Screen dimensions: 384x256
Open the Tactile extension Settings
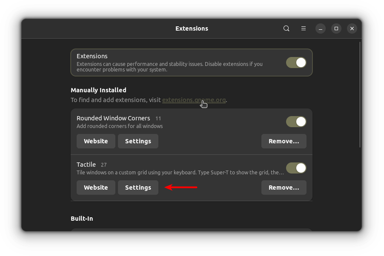click(138, 188)
